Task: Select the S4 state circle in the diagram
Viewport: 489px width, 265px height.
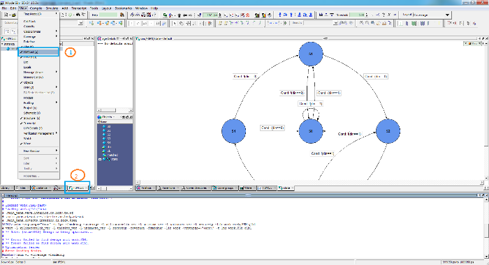Action: 233,131
